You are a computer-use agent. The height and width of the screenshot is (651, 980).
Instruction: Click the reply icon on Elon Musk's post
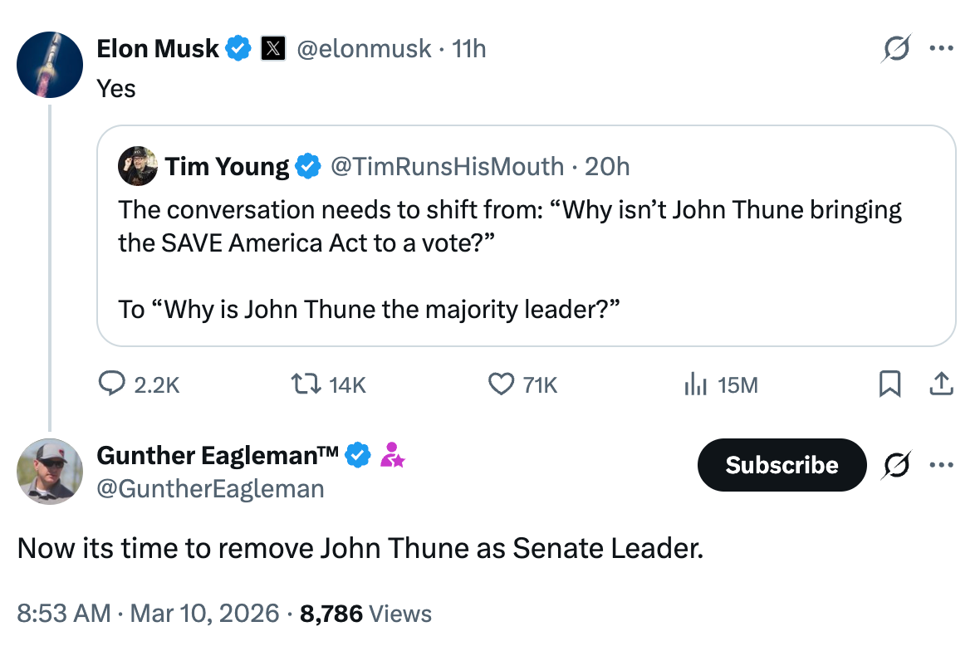(112, 384)
